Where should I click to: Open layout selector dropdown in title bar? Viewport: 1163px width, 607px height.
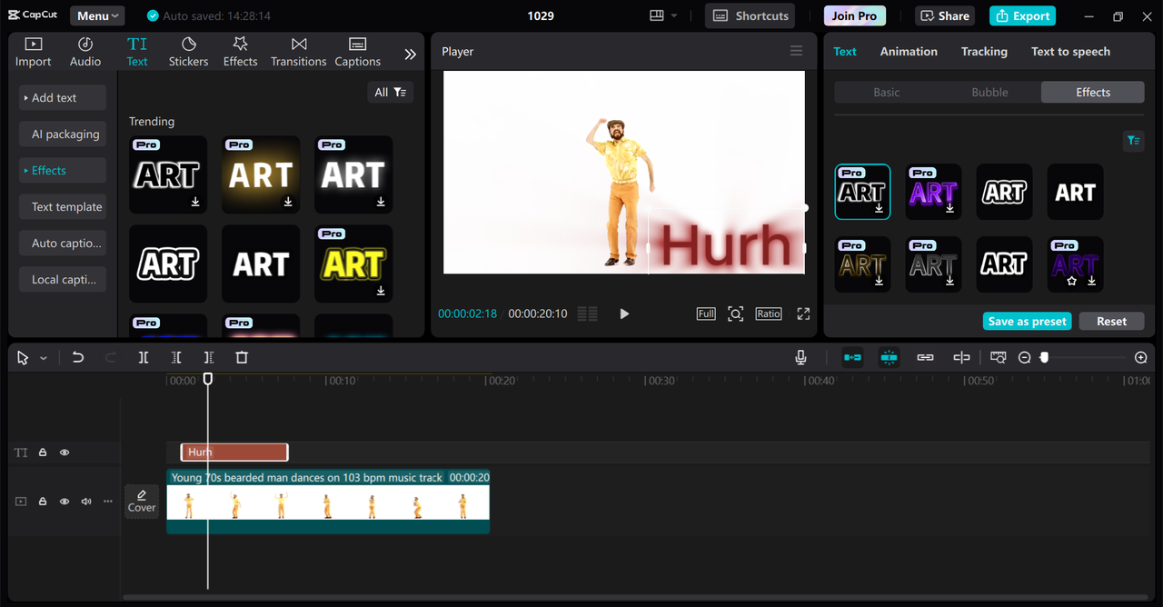(664, 15)
